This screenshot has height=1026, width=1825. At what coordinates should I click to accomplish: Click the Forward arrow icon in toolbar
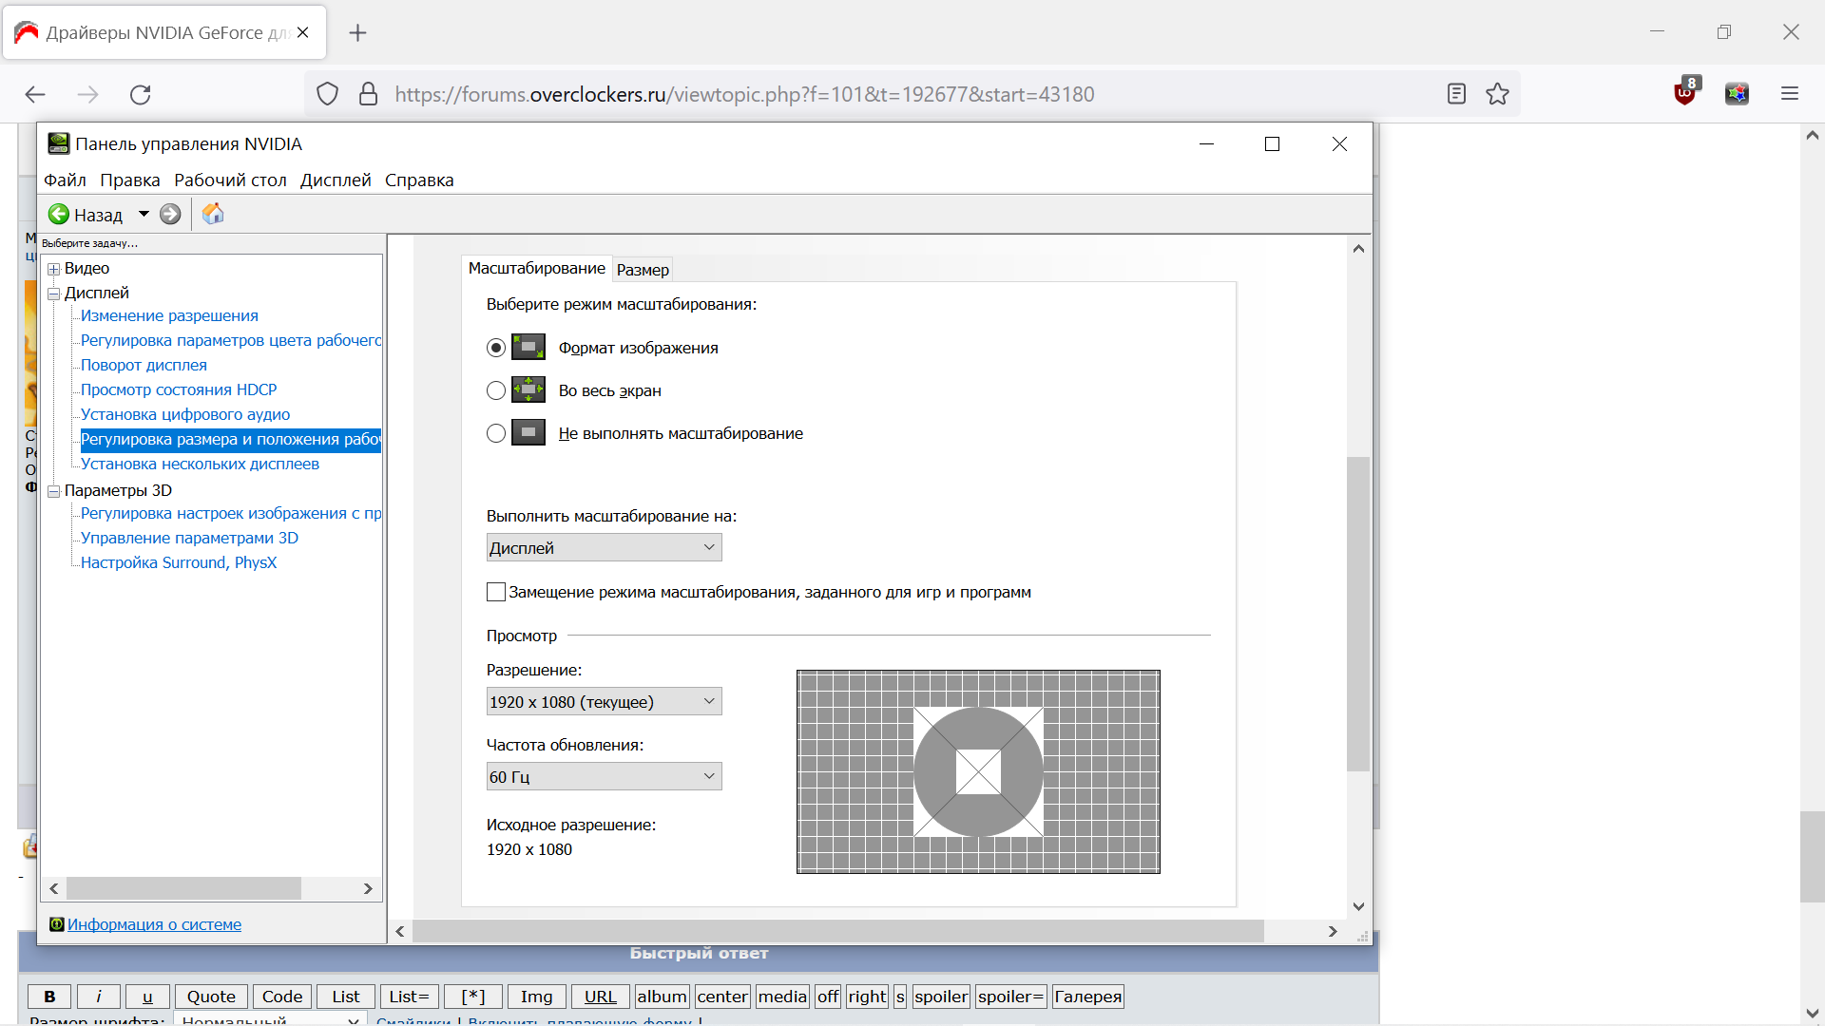(170, 215)
